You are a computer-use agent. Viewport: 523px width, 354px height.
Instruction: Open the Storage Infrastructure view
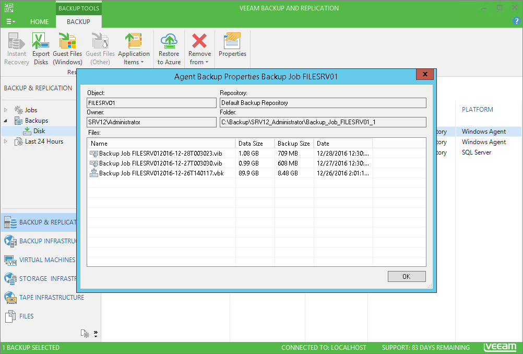point(39,279)
